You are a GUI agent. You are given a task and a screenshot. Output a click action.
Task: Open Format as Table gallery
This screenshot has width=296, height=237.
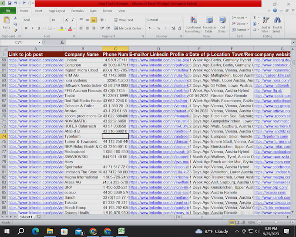[x=209, y=25]
